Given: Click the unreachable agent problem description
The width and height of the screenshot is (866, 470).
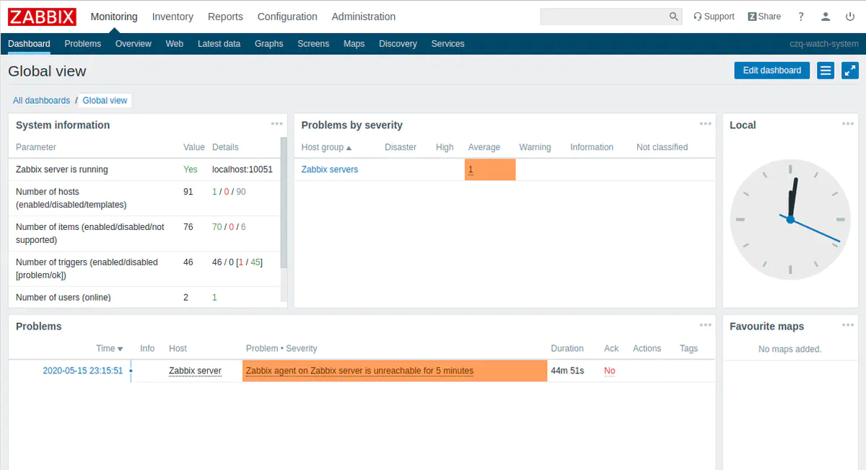Looking at the screenshot, I should pos(359,371).
